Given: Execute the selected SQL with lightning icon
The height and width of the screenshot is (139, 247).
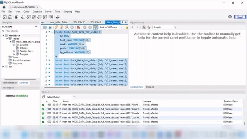Looking at the screenshot, I should (x=56, y=27).
